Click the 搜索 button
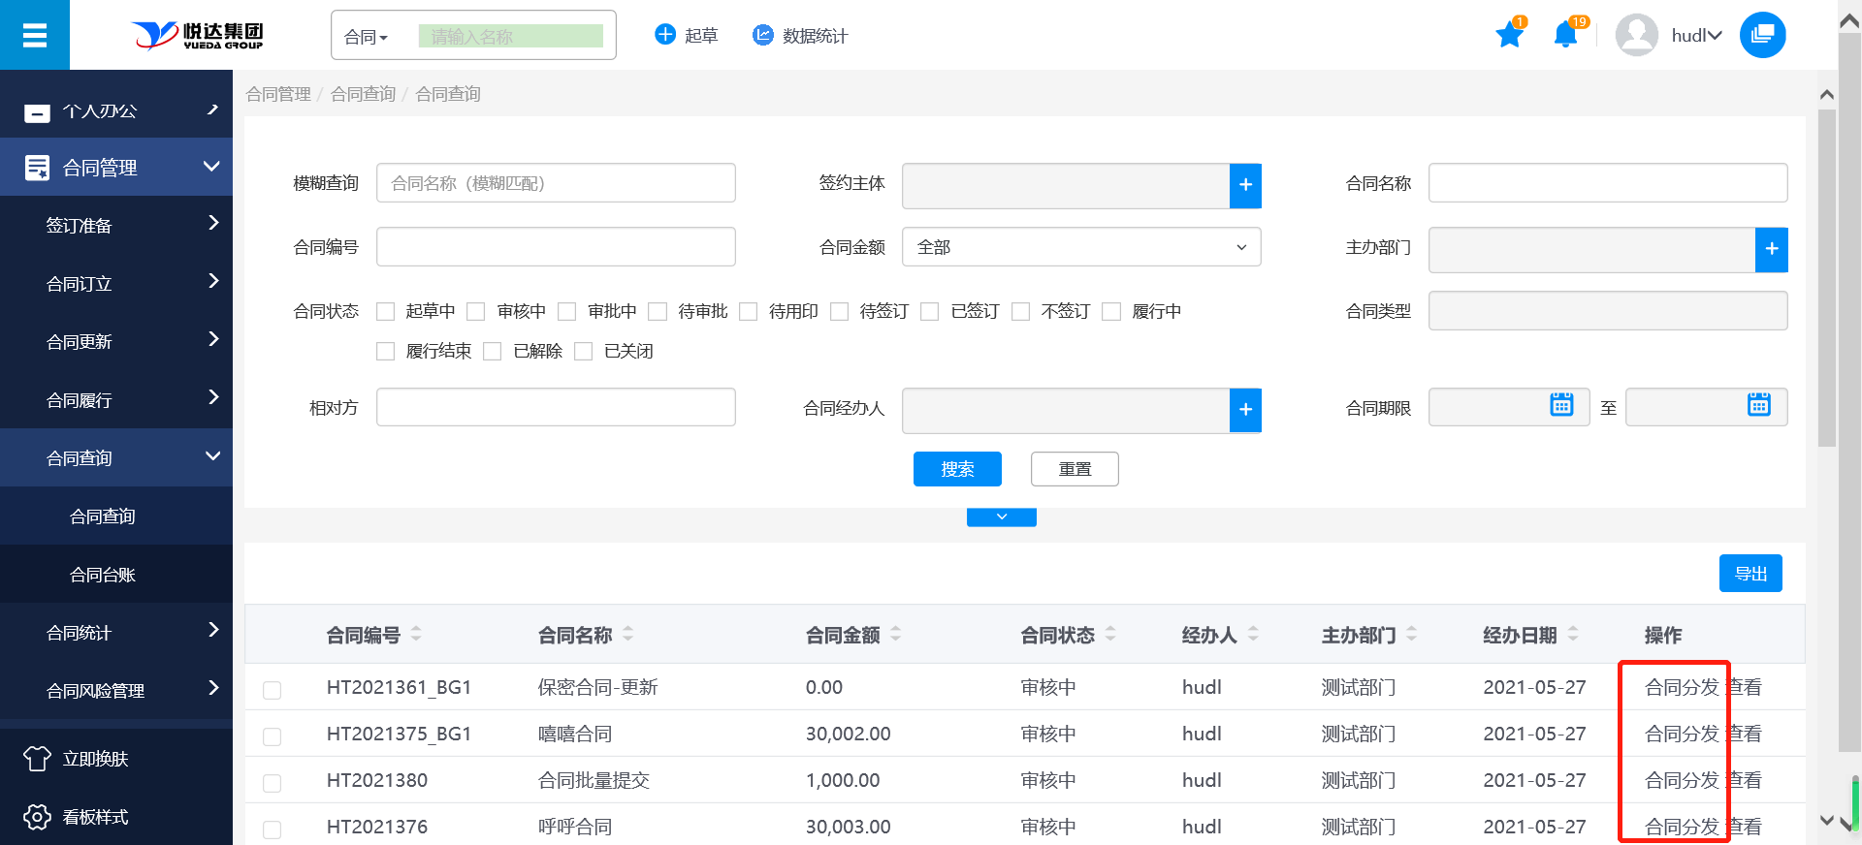This screenshot has height=845, width=1862. [x=956, y=469]
